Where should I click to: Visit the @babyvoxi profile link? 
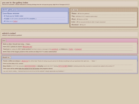click(25, 61)
